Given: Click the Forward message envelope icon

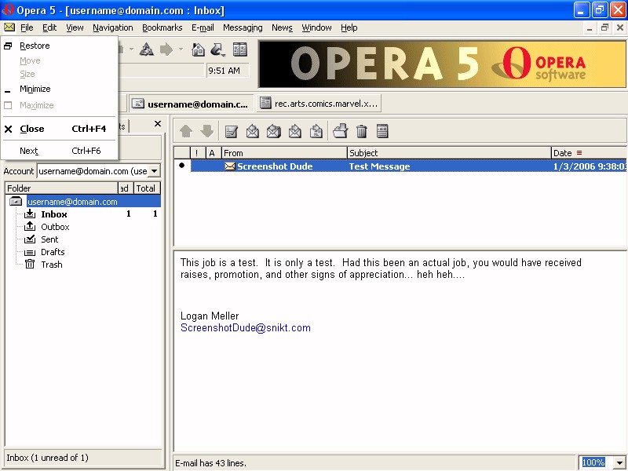Looking at the screenshot, I should point(295,131).
